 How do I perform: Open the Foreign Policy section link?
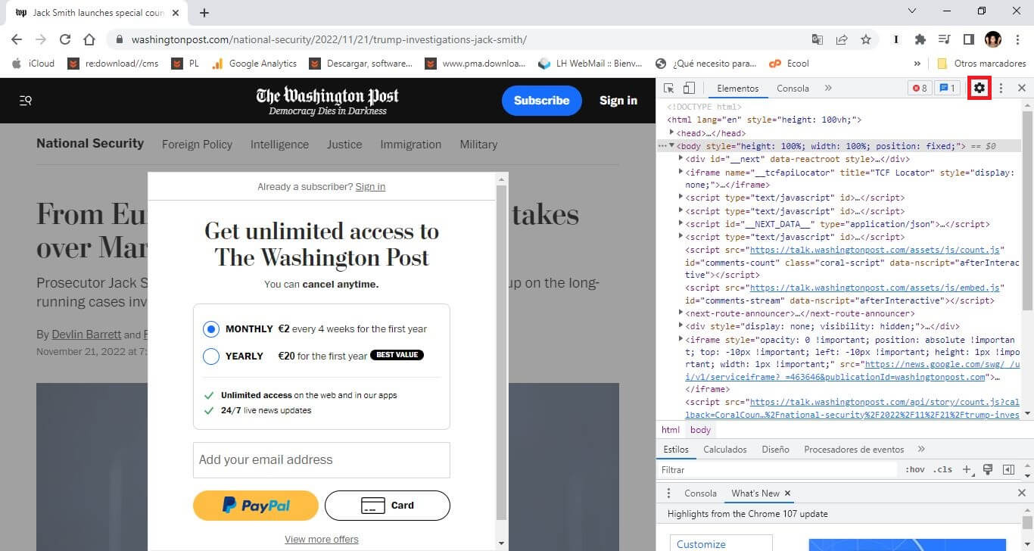point(197,145)
